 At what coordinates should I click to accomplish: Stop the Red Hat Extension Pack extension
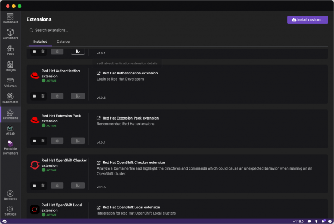pos(34,141)
